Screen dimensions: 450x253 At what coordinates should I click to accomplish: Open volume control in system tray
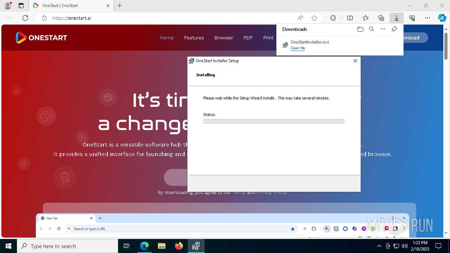(x=404, y=246)
